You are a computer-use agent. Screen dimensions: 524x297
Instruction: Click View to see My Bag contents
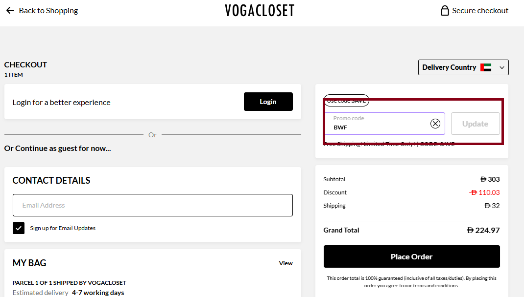click(x=286, y=263)
